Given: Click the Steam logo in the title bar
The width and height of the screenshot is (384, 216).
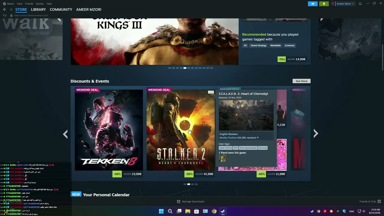Looking at the screenshot, I should (x=4, y=4).
